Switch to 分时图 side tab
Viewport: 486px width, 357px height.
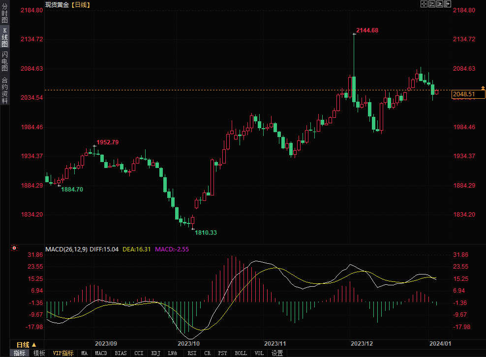point(4,13)
